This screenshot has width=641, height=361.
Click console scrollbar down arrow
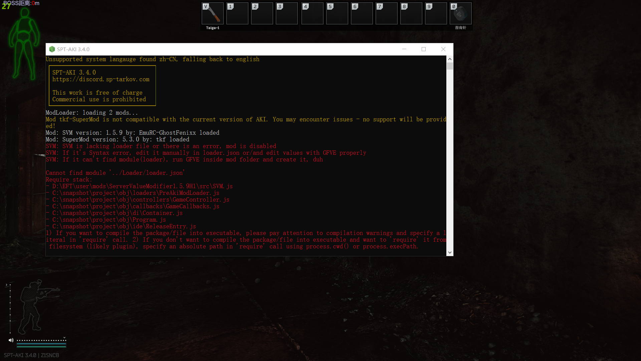(x=450, y=253)
